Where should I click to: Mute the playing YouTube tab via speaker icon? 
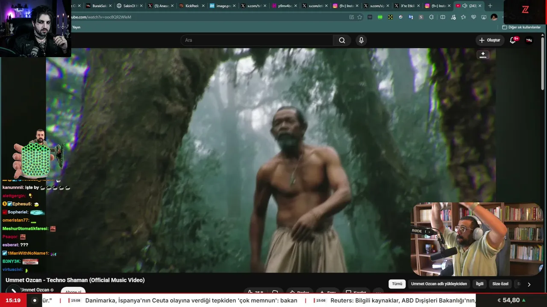(465, 6)
